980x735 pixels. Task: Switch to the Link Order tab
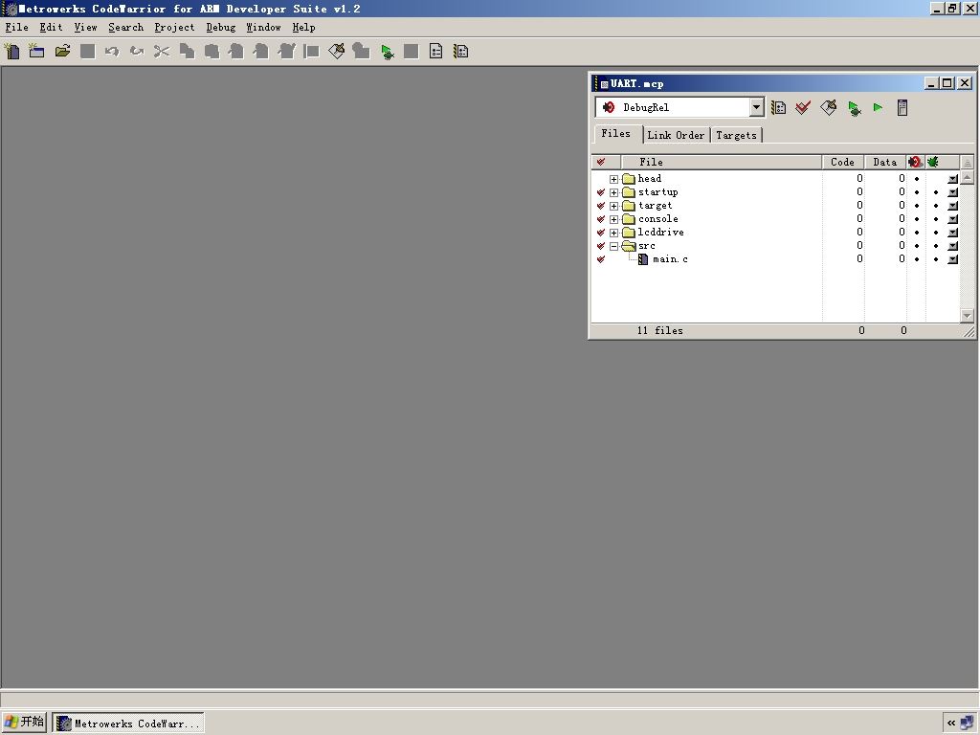tap(676, 135)
